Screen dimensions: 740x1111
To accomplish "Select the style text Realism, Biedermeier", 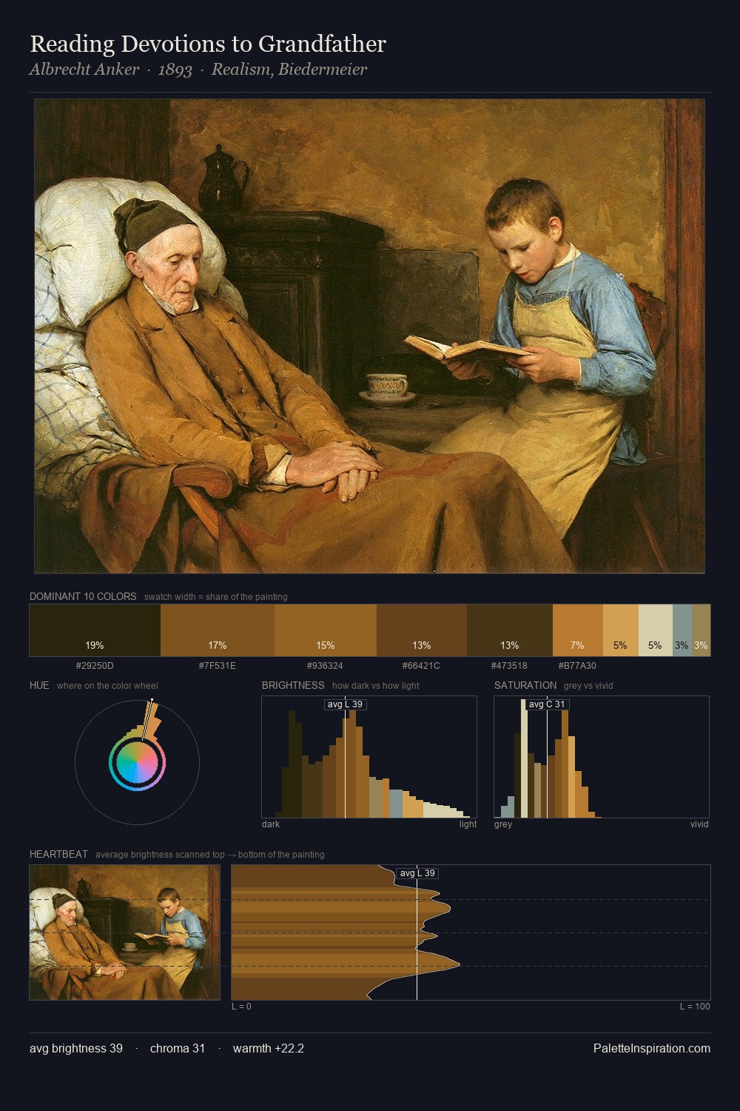I will (x=289, y=70).
